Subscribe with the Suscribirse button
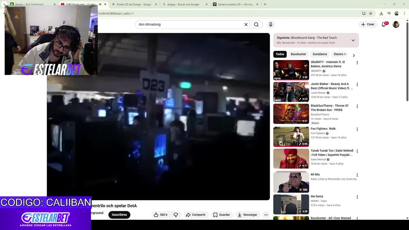 119,215
